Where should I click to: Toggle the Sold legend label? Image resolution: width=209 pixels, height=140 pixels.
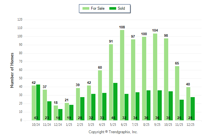(122, 8)
